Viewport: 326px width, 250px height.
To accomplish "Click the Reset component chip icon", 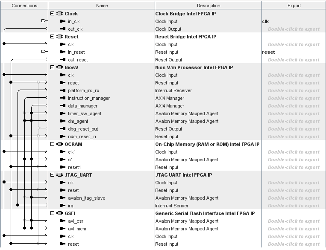I will (60, 37).
